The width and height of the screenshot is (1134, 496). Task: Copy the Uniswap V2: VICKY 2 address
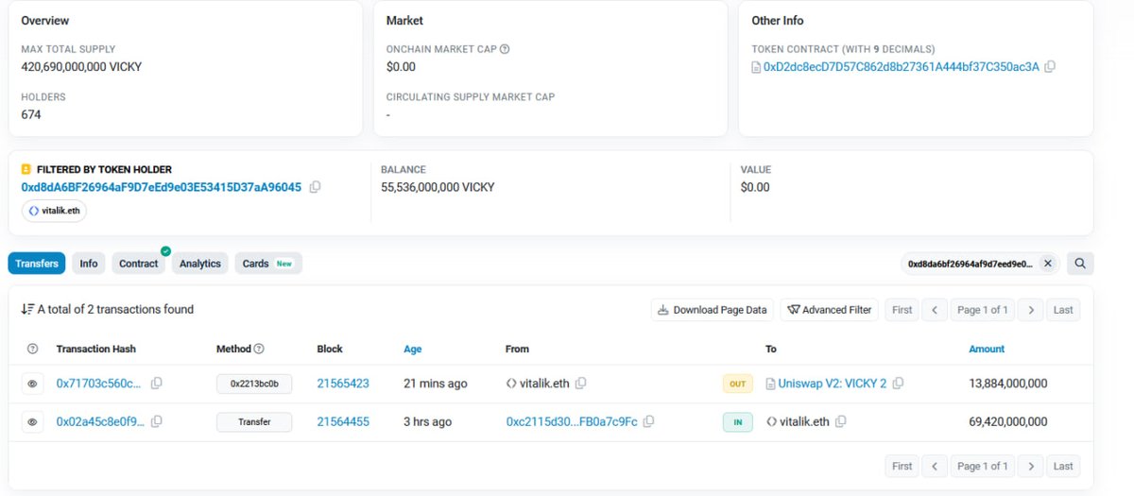[x=898, y=384]
